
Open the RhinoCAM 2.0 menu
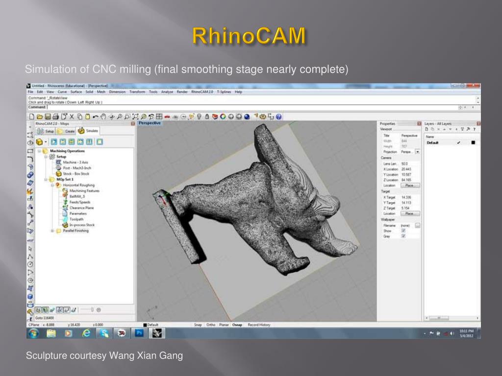coord(202,92)
